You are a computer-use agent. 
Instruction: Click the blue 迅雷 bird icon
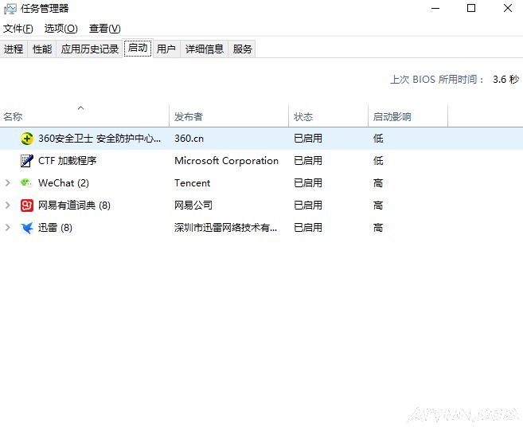coord(26,227)
